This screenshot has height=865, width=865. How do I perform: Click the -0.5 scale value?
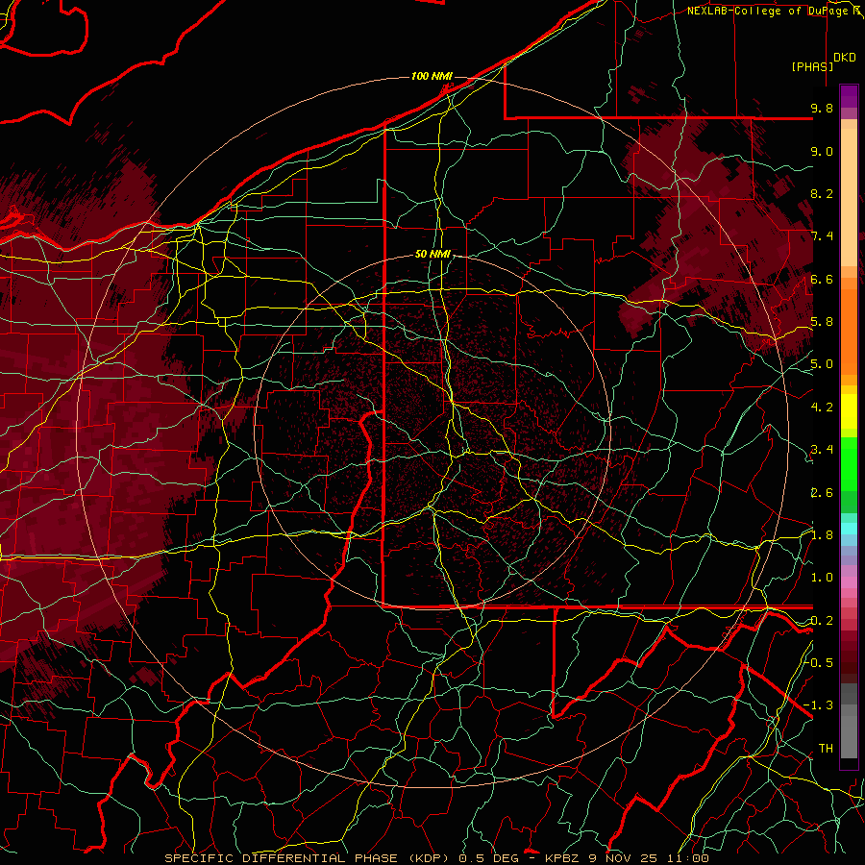click(x=819, y=662)
